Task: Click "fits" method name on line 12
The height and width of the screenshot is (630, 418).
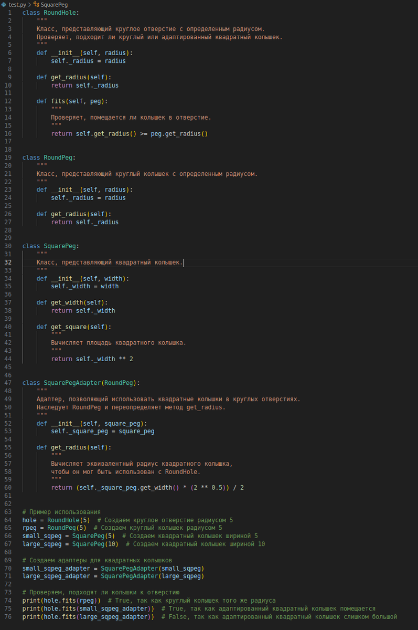Action: point(58,101)
